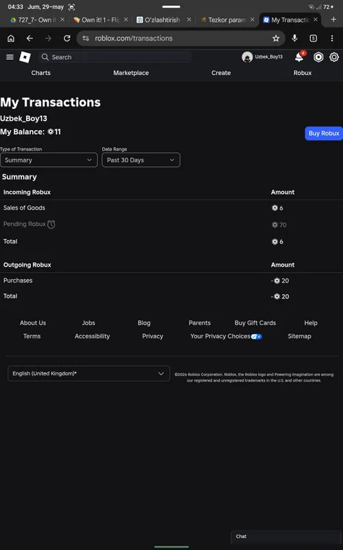This screenshot has height=550, width=343.
Task: Toggle the Your Privacy Choices switch icon
Action: 256,336
